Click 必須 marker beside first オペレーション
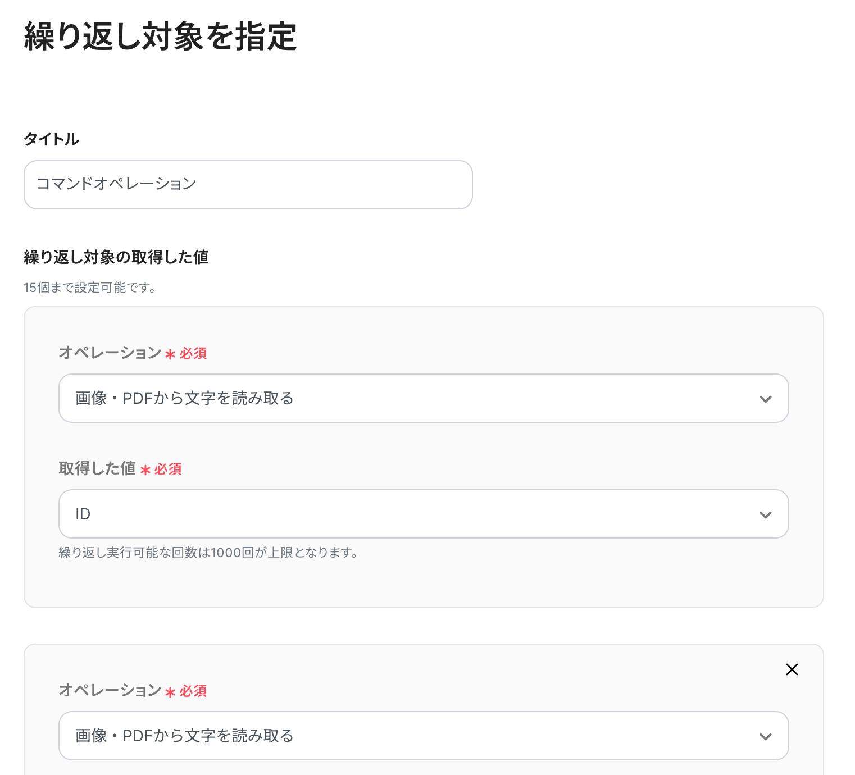The image size is (855, 775). point(193,353)
